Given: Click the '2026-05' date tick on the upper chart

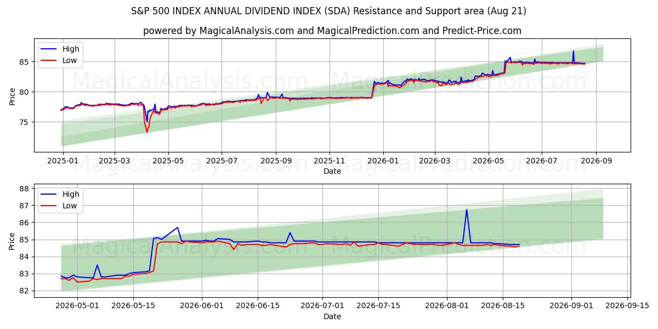Looking at the screenshot, I should [488, 161].
